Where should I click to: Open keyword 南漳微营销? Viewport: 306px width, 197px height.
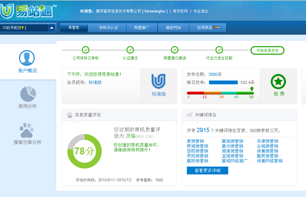(233, 151)
